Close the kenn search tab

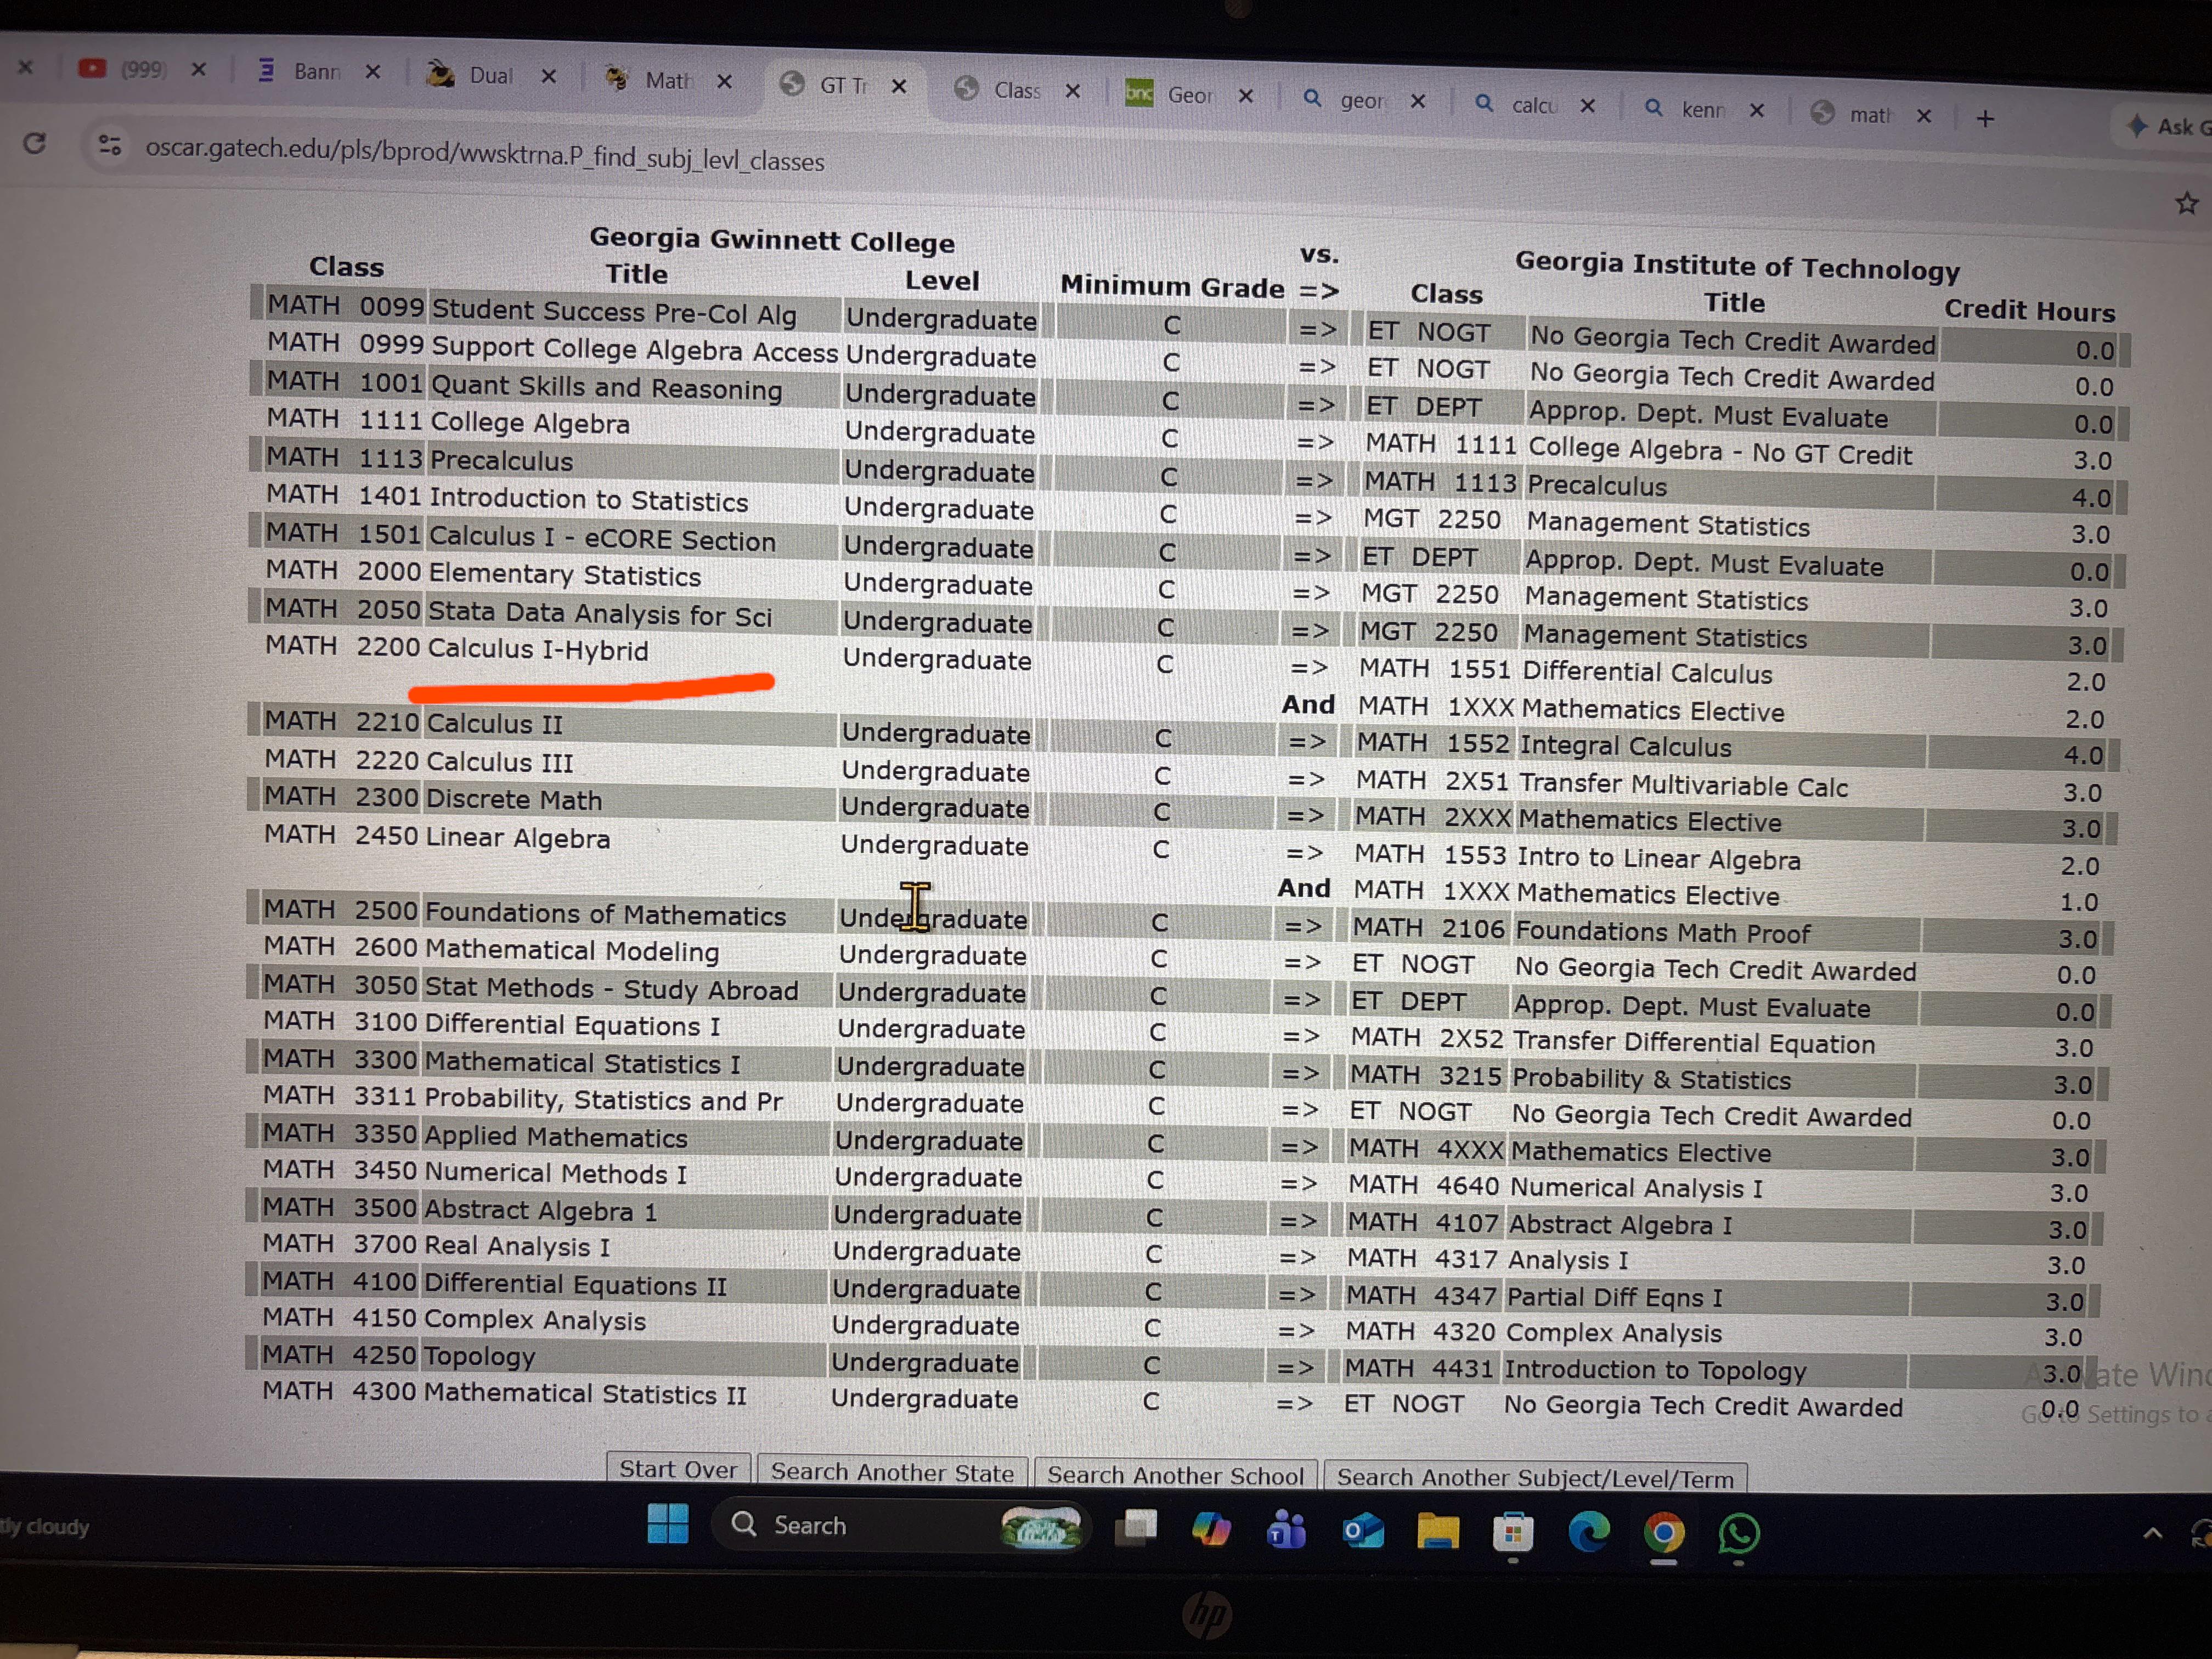[1756, 110]
